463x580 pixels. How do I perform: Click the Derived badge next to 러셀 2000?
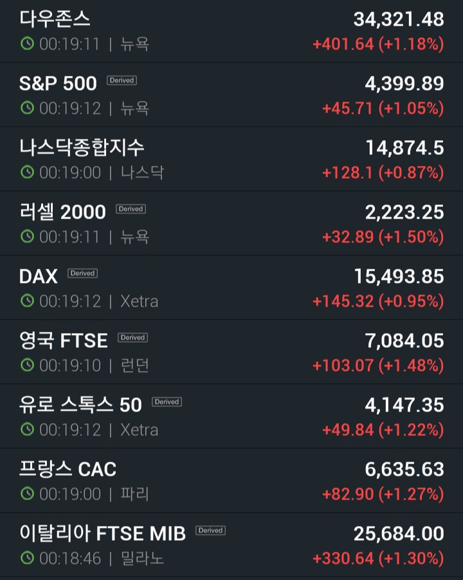pyautogui.click(x=131, y=209)
